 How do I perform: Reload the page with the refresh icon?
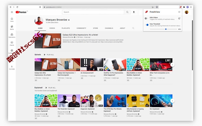pos(17,7)
